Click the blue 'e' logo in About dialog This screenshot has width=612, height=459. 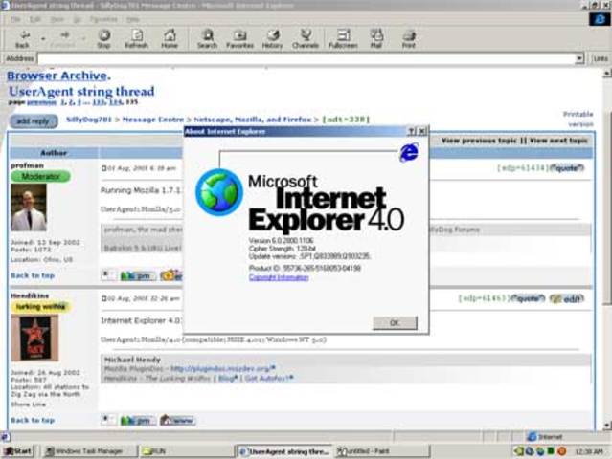pos(409,152)
